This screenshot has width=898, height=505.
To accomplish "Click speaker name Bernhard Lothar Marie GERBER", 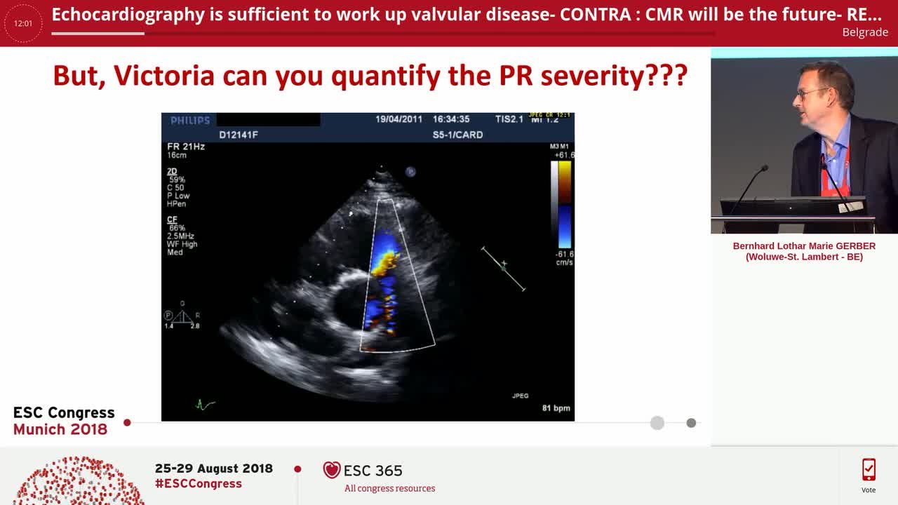I will click(804, 246).
